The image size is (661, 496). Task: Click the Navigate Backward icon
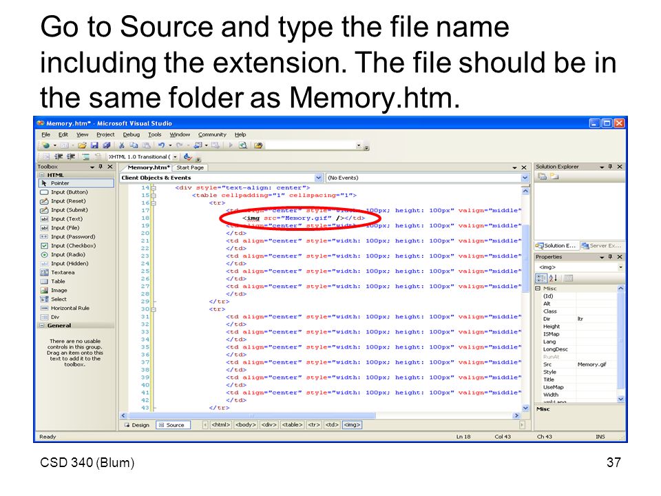coord(198,145)
